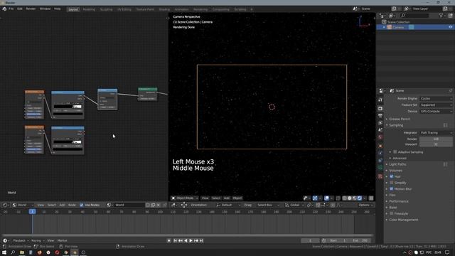Switch to the Compositing workspace tab
455x256 pixels.
(x=220, y=9)
